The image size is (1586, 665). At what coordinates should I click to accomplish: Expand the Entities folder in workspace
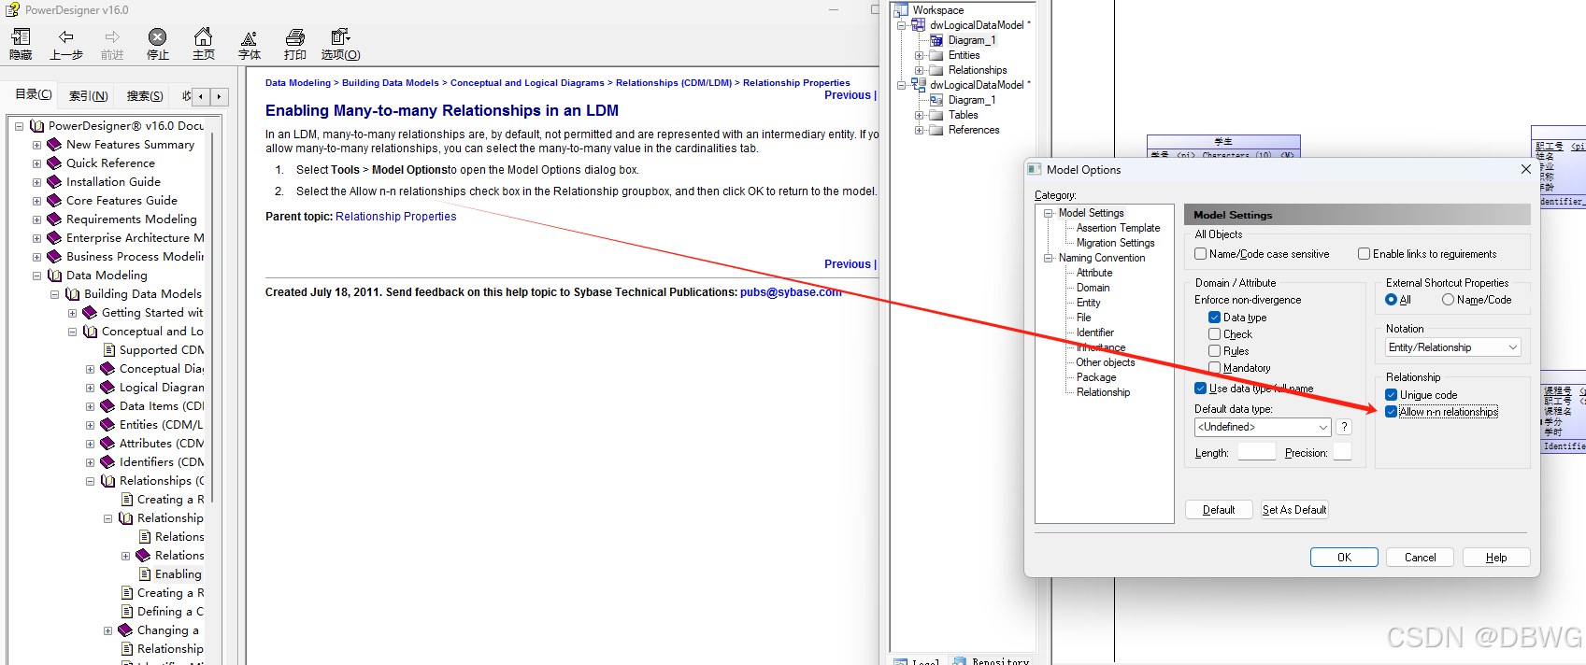tap(919, 55)
